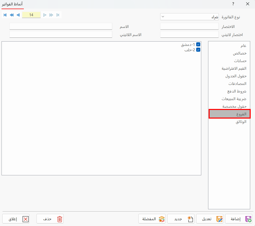Click the الاسم اللاتيني input field

(61, 34)
